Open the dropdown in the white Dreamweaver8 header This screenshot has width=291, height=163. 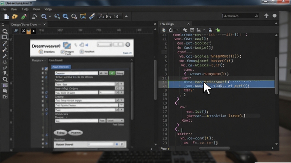(104, 45)
